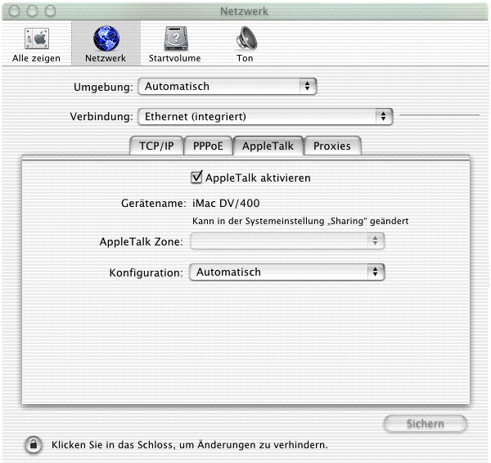Select the AppleTalk tab
491x463 pixels.
268,146
